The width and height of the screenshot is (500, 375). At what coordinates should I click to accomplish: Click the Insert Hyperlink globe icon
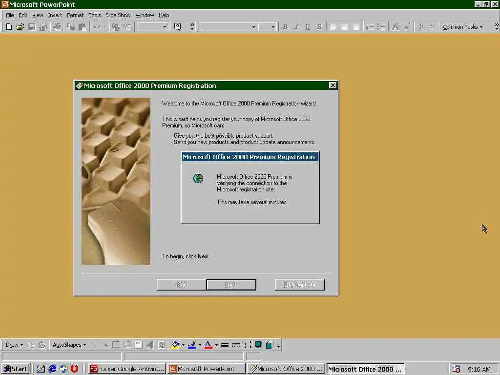tap(116, 27)
